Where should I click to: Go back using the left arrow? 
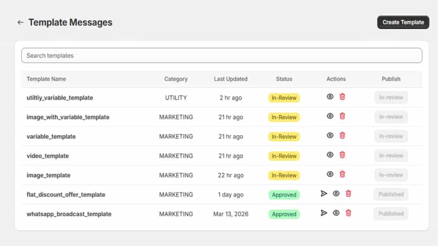tap(21, 22)
